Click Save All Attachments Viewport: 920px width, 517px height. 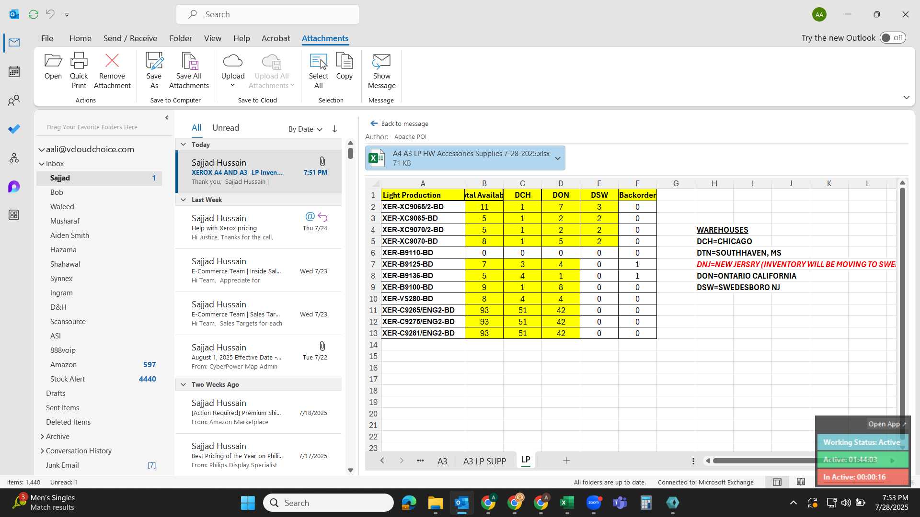point(189,71)
